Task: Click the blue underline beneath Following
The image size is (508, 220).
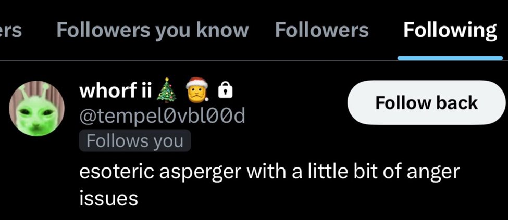Action: pos(450,58)
